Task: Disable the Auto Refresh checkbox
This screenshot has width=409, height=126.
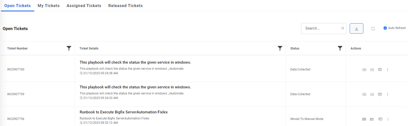Action: click(385, 28)
